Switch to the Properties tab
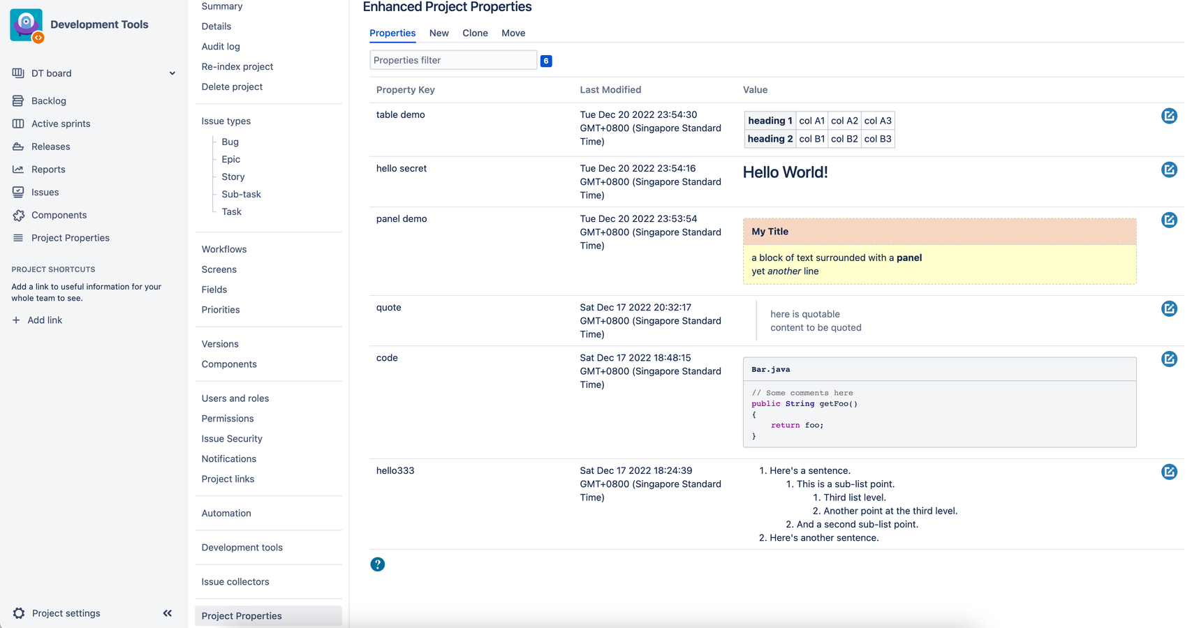The height and width of the screenshot is (628, 1199). tap(392, 33)
